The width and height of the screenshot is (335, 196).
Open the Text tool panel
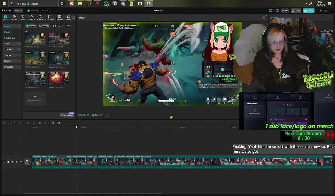pyautogui.click(x=23, y=18)
